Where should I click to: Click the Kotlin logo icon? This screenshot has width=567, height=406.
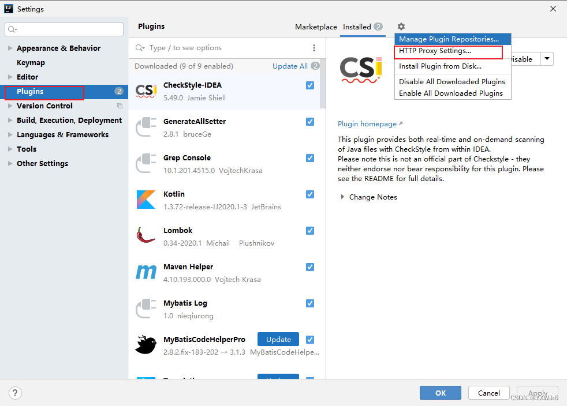pos(146,200)
